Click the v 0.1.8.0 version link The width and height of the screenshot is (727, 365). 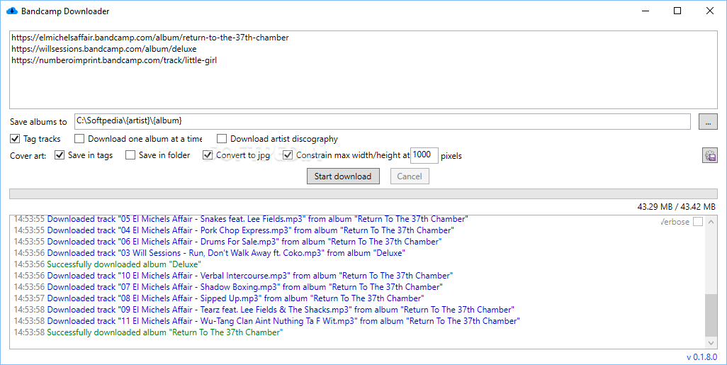coord(702,357)
